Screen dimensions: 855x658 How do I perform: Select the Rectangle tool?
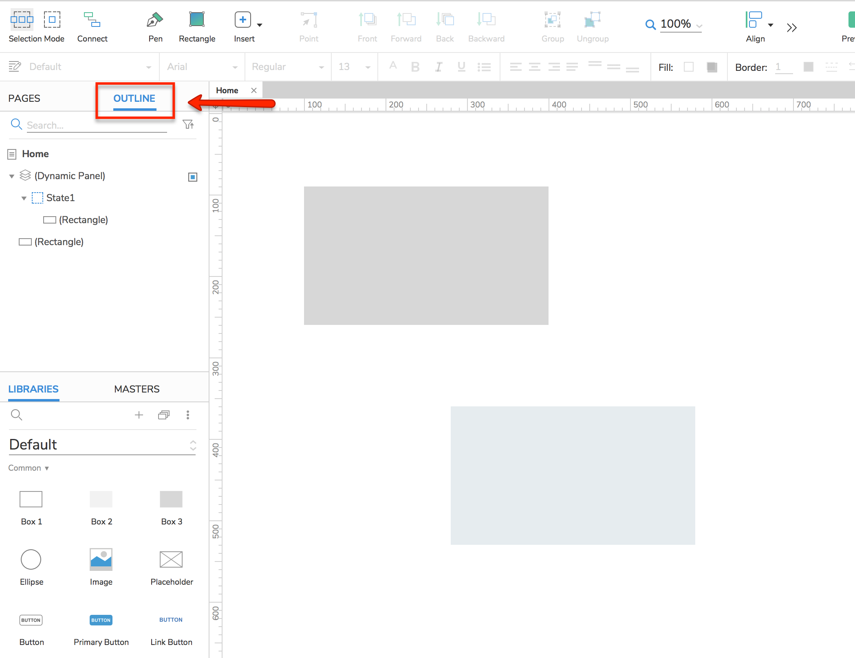[197, 19]
